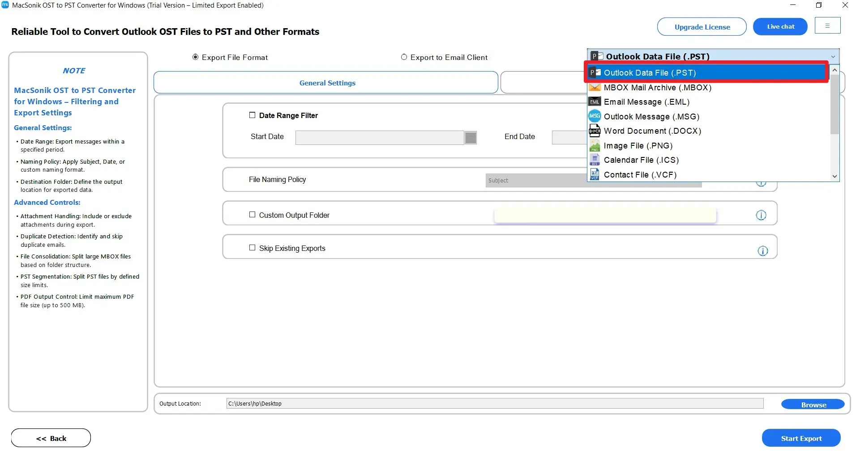Viewport: 856px width, 457px height.
Task: Close the MacSonik converter window
Action: coord(845,5)
